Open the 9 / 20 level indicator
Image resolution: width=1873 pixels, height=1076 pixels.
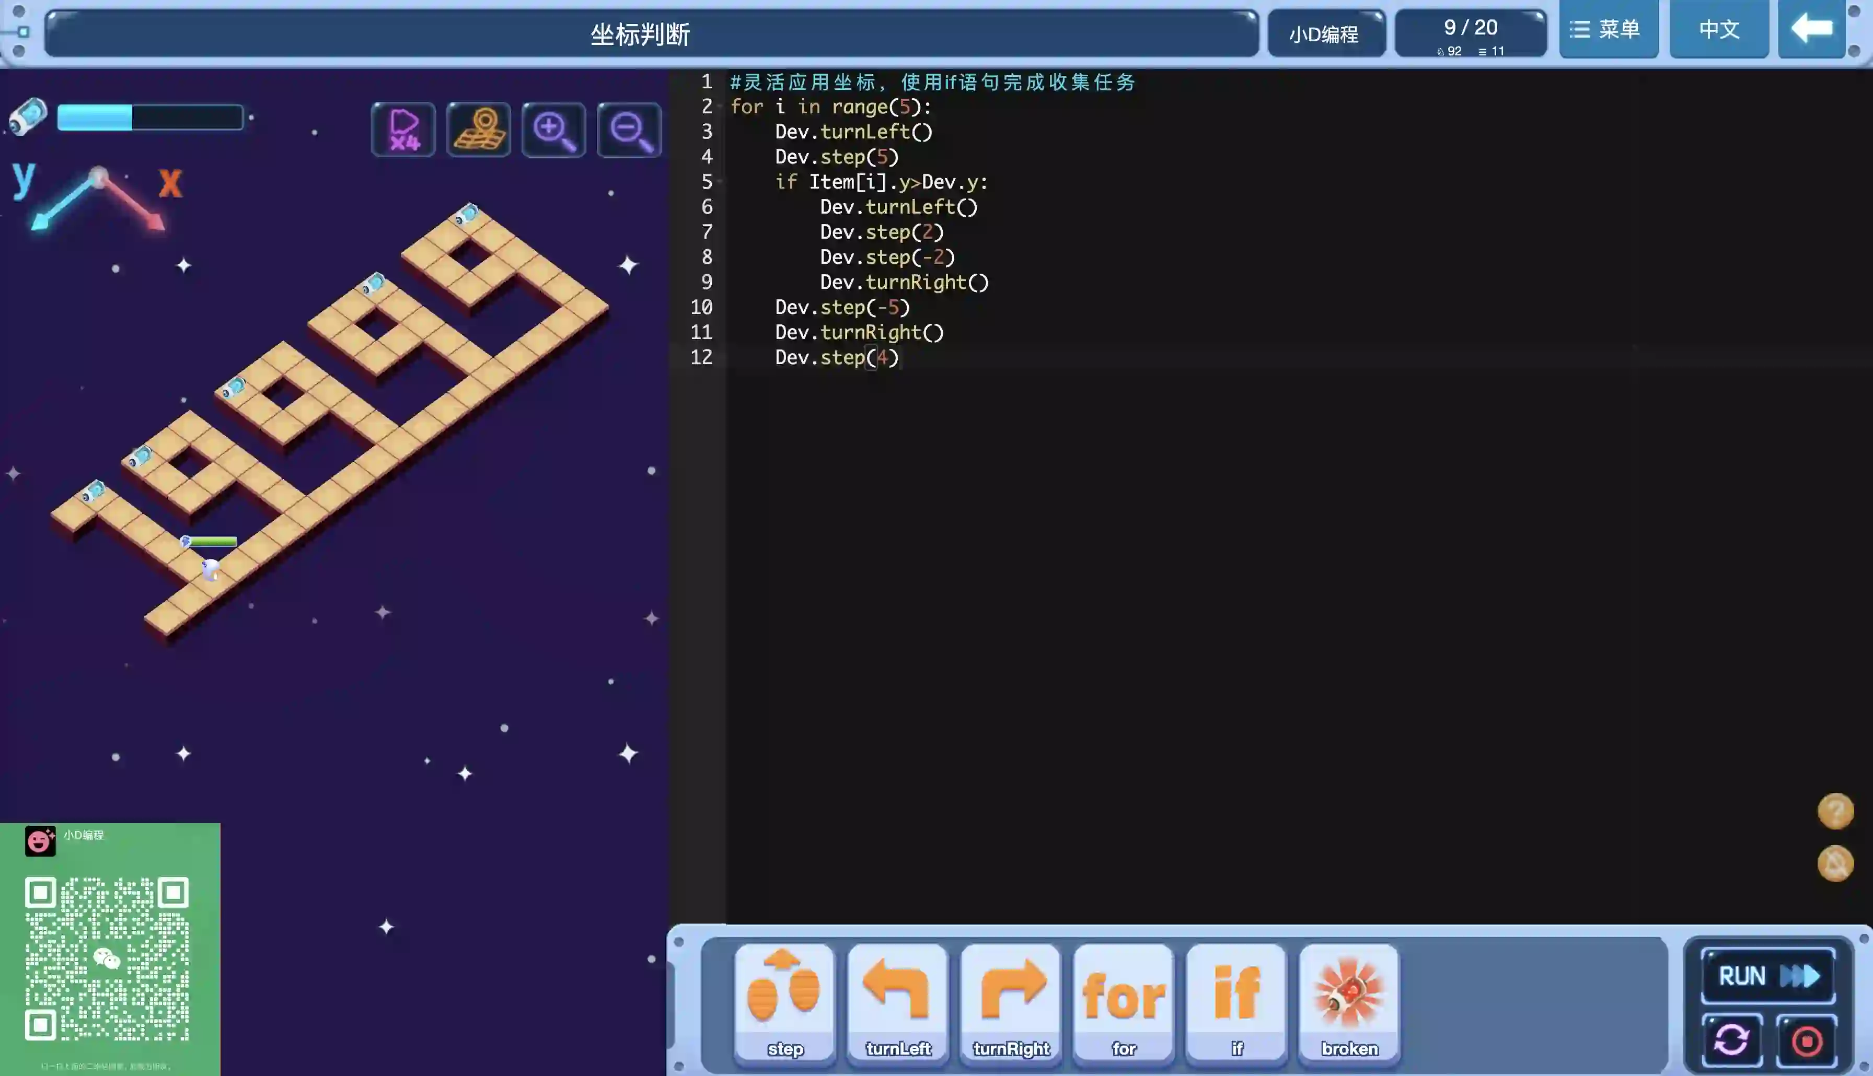tap(1470, 33)
